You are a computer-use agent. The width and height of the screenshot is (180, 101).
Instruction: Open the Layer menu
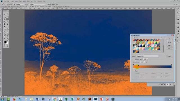tap(16, 1)
